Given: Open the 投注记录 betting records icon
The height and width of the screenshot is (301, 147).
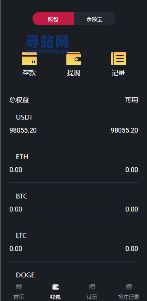Looking at the screenshot, I should point(129,287).
